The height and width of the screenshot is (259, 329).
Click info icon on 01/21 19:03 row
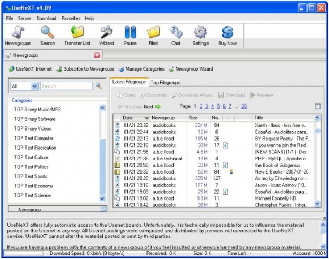pos(226,192)
